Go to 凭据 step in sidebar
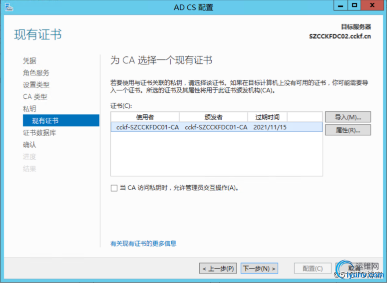The width and height of the screenshot is (387, 283). tap(29, 61)
